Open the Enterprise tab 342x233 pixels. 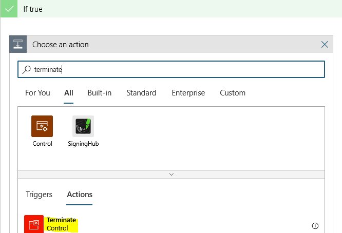(188, 93)
